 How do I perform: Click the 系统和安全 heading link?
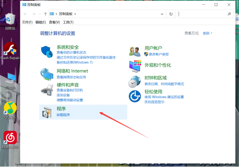(x=68, y=47)
